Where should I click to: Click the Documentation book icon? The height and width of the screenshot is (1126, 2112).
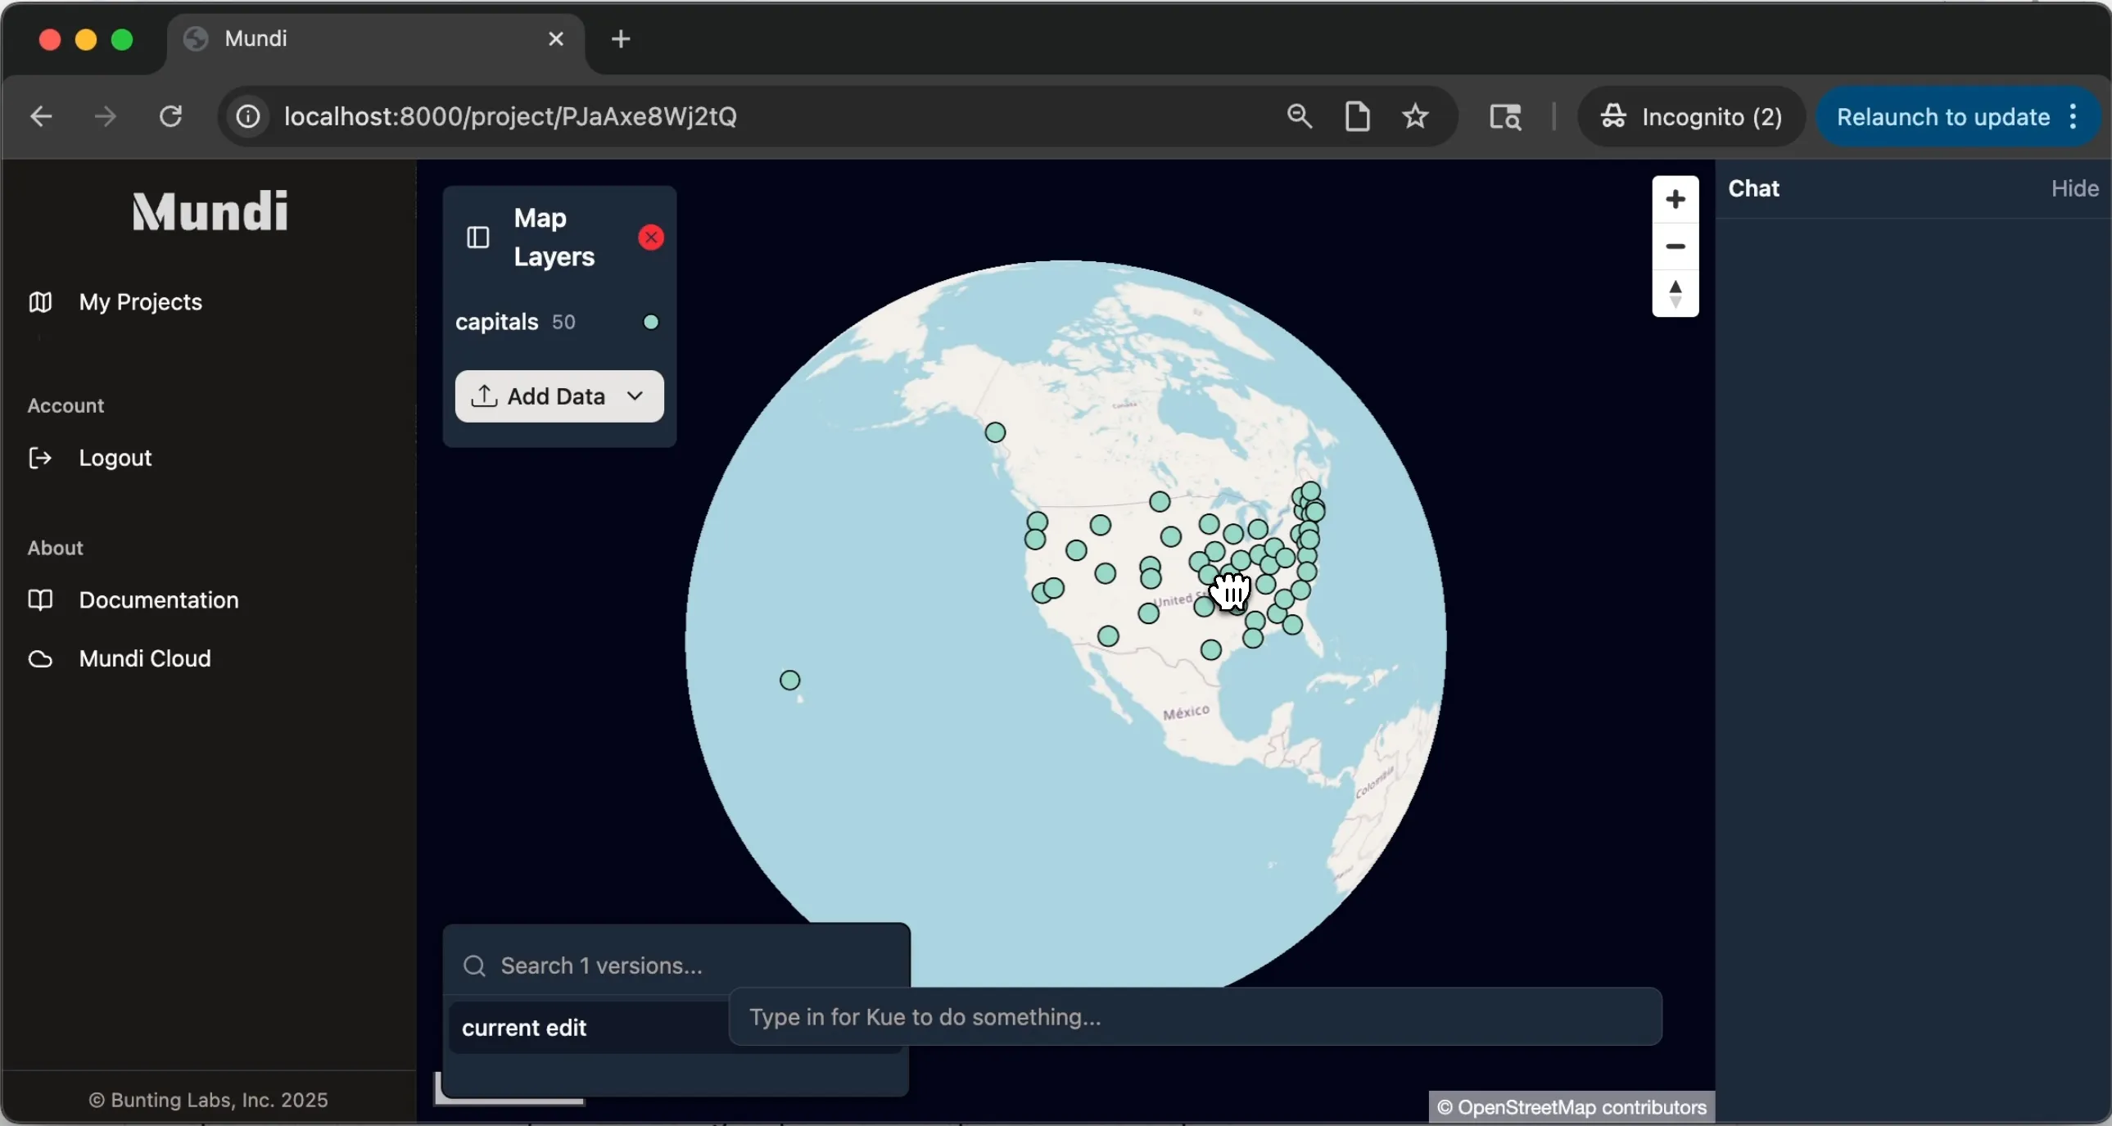(40, 599)
